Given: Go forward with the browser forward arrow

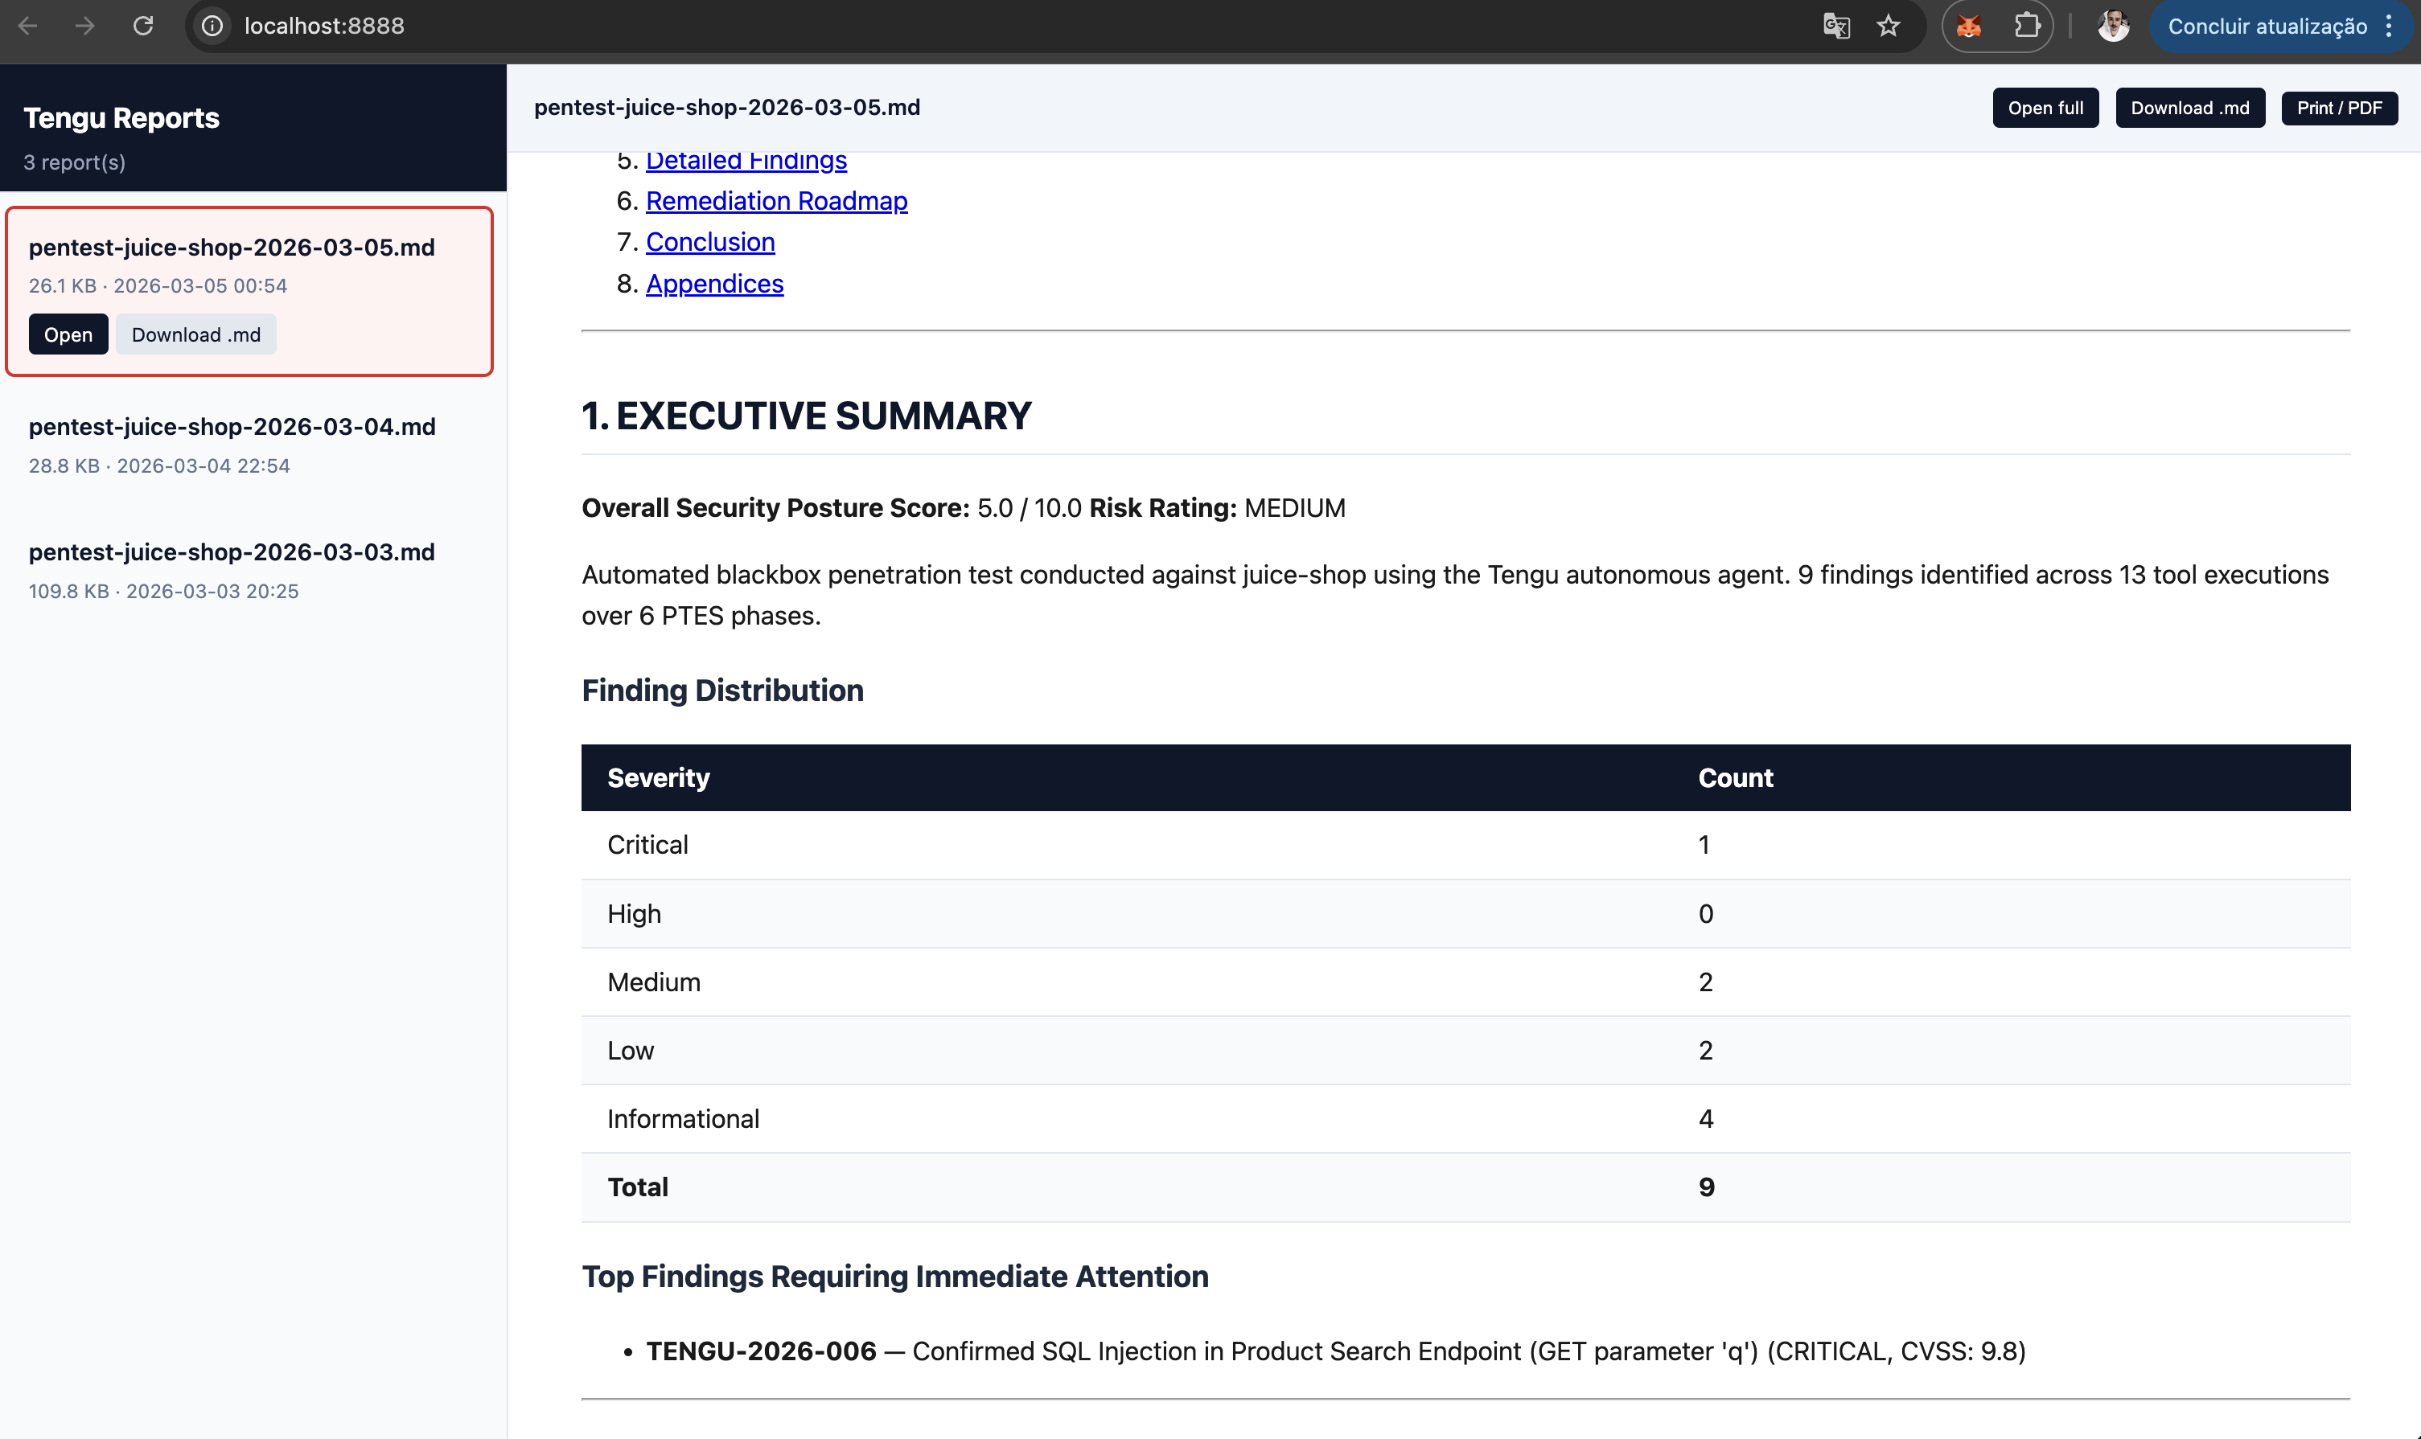Looking at the screenshot, I should tap(85, 27).
